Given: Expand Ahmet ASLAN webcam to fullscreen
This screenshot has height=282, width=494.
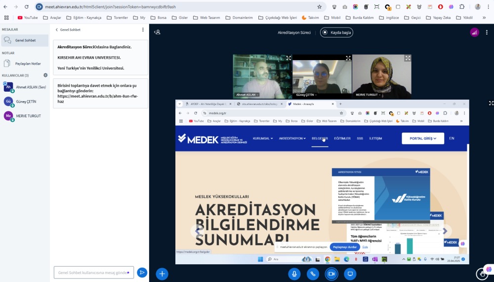Looking at the screenshot, I should (288, 58).
